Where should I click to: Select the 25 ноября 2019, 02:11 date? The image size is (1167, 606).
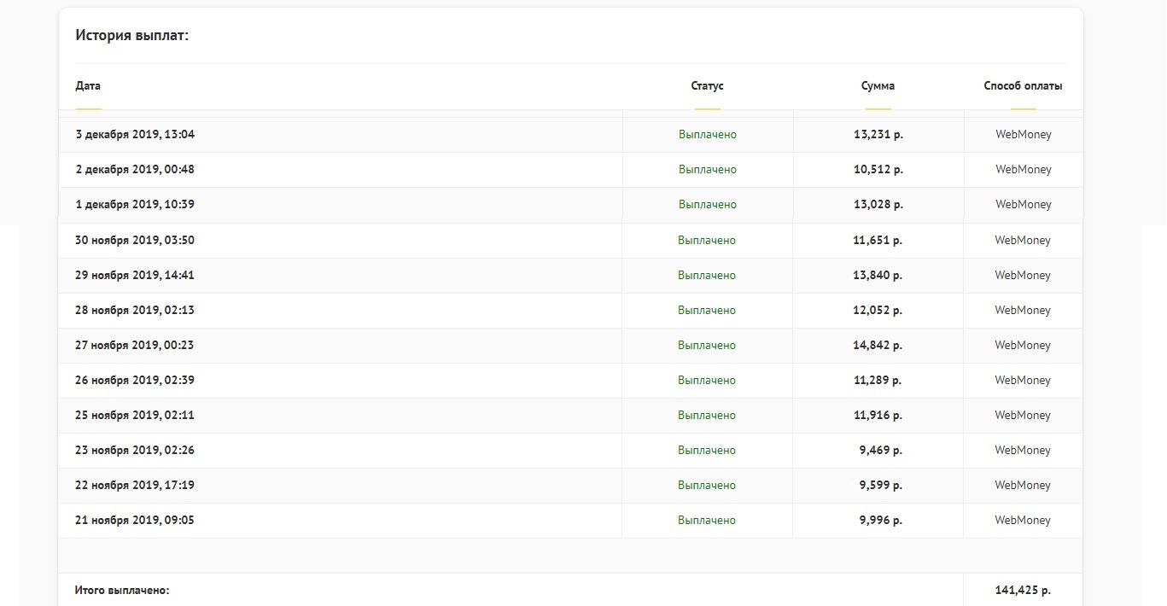point(135,416)
